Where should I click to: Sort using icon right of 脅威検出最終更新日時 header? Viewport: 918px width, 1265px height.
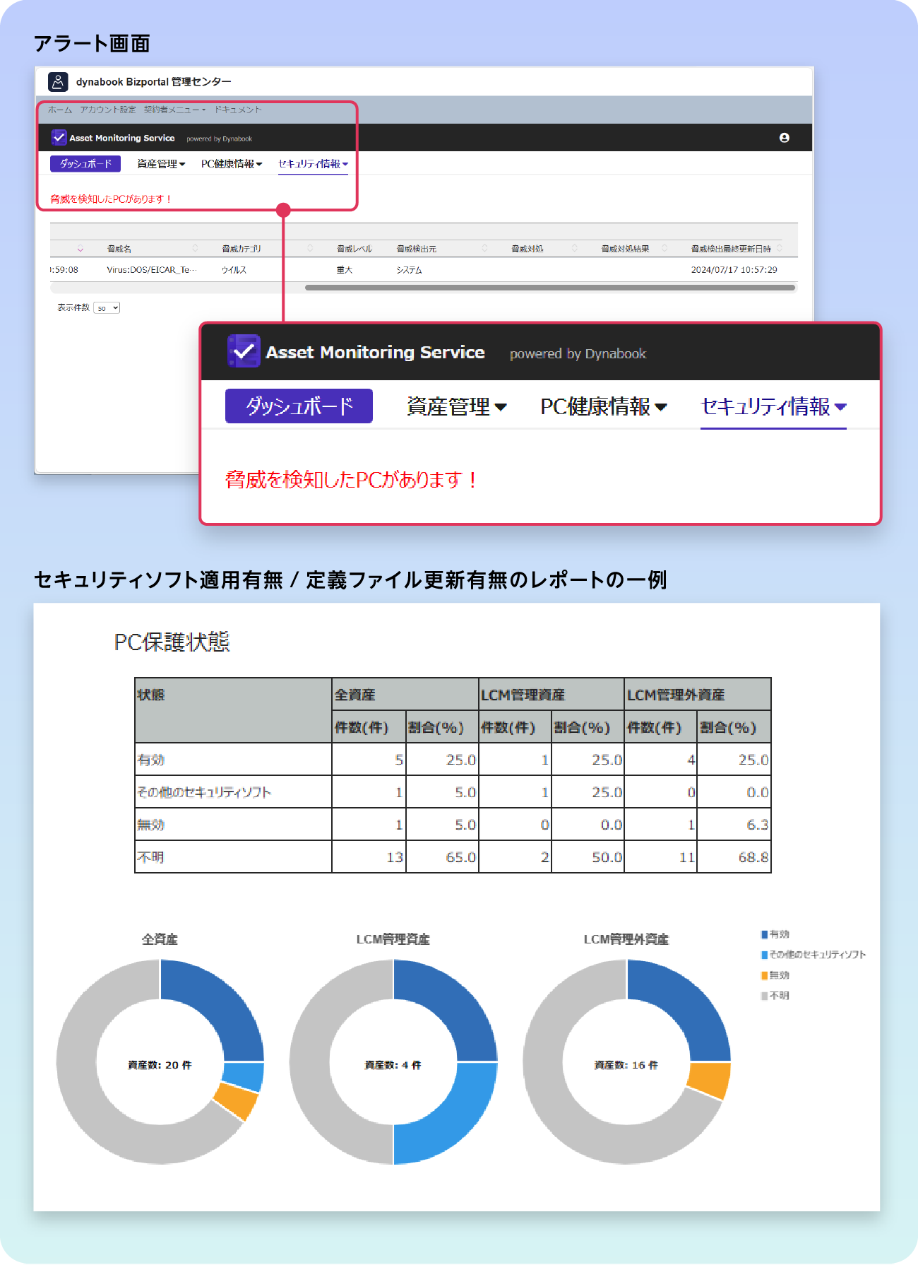coord(779,248)
